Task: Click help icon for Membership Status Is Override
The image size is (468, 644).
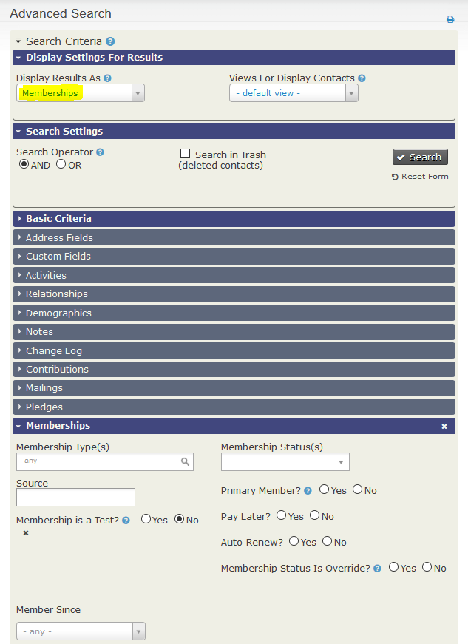Action: pyautogui.click(x=377, y=569)
